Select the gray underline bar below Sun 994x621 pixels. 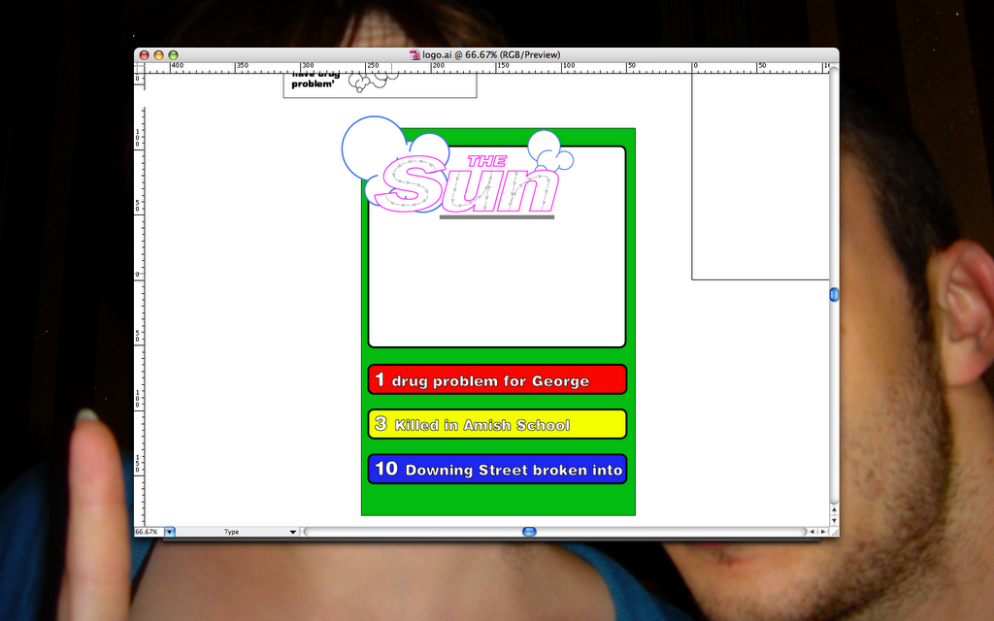click(x=497, y=217)
